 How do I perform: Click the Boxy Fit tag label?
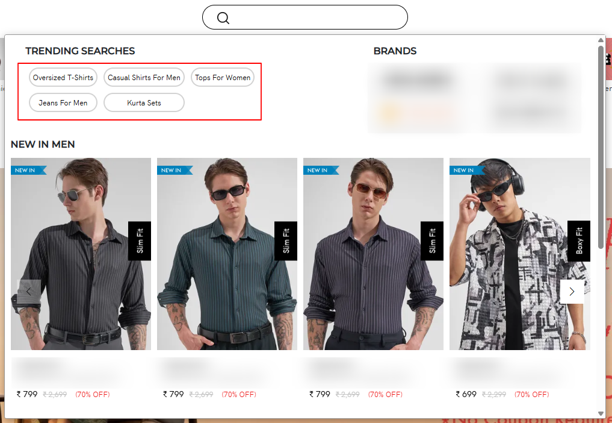pos(579,241)
